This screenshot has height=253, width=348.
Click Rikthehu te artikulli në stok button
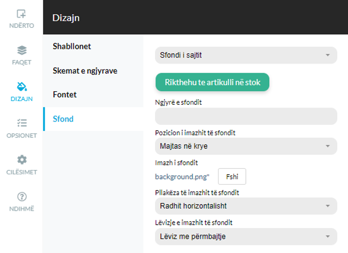pyautogui.click(x=213, y=82)
